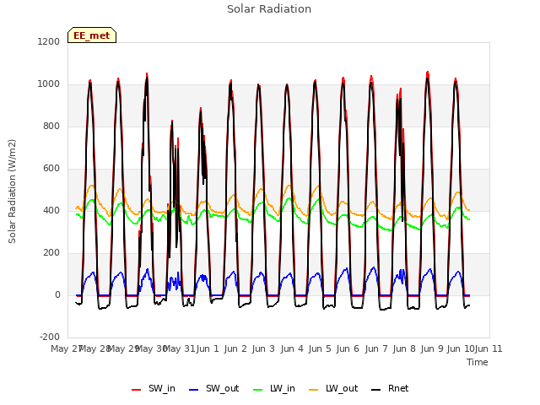Click the 1200 y-axis tick label
This screenshot has height=405, width=540.
pyautogui.click(x=49, y=41)
